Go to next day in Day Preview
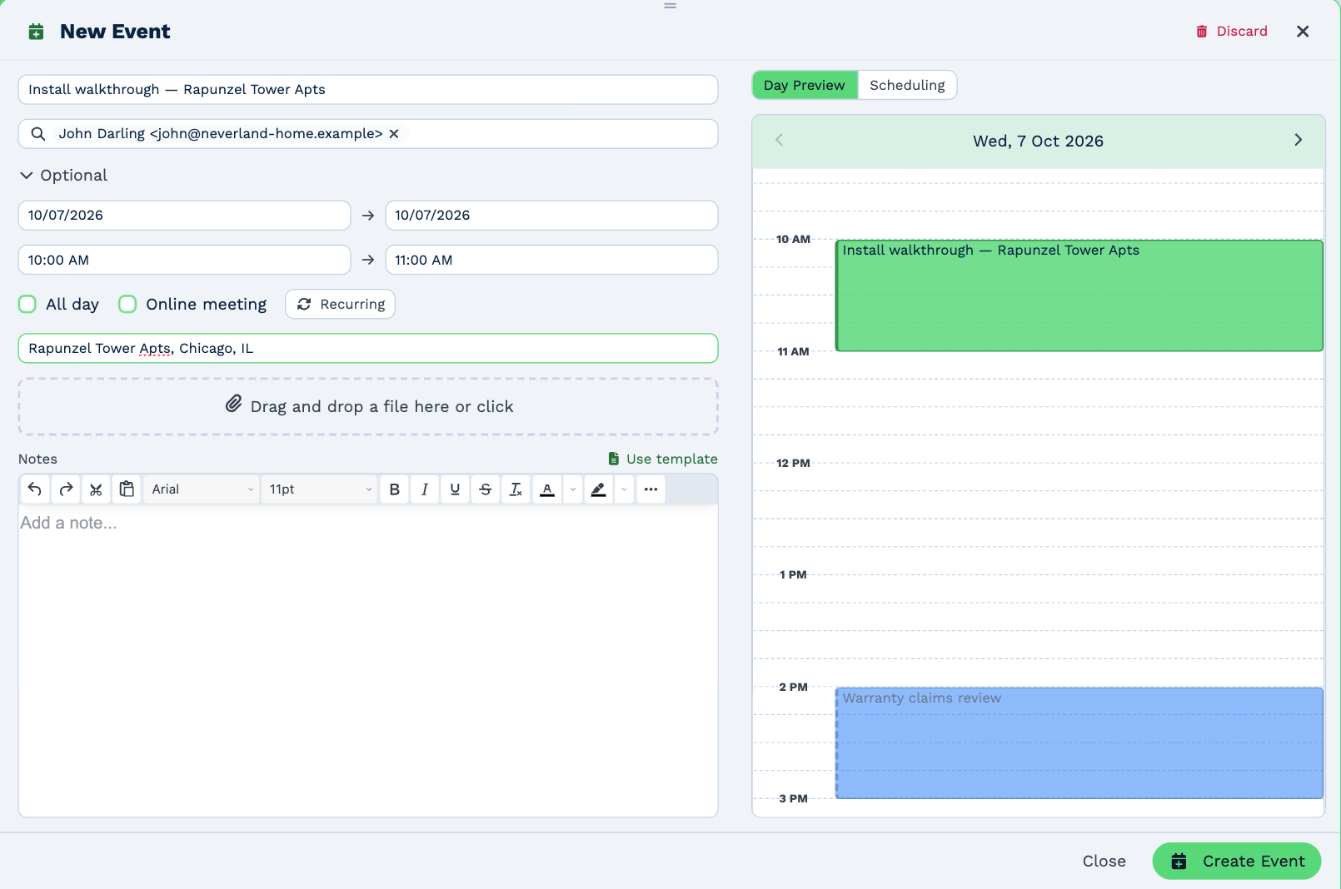Screen dimensions: 1341x889 1298,140
